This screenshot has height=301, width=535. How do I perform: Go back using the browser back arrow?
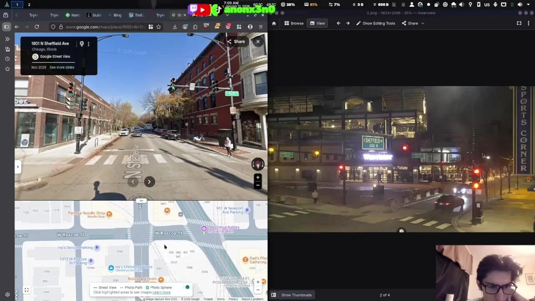coord(17,27)
